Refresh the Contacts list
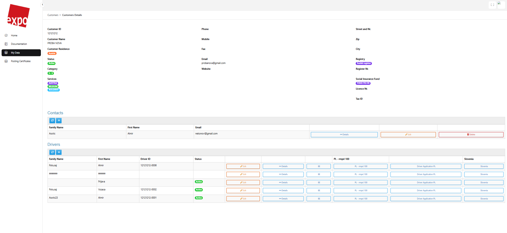This screenshot has height=233, width=507. pos(52,120)
